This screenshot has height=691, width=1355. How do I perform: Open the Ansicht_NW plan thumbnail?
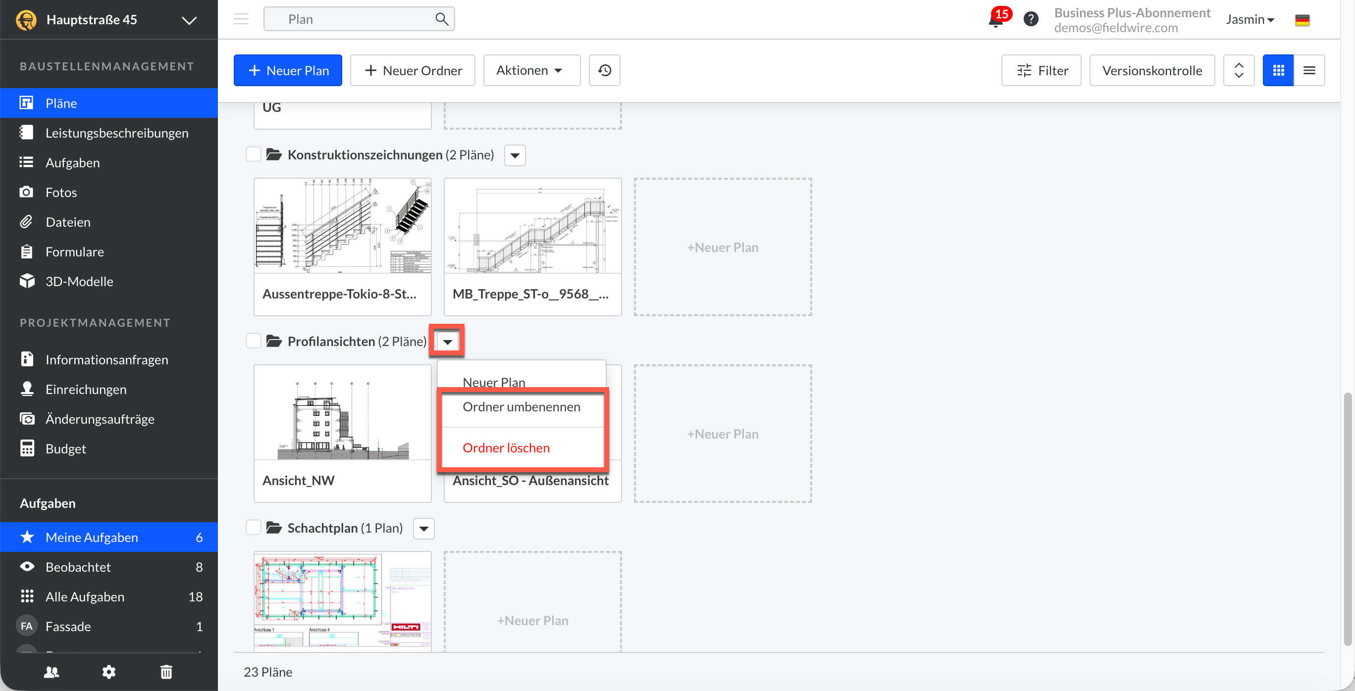(x=342, y=412)
